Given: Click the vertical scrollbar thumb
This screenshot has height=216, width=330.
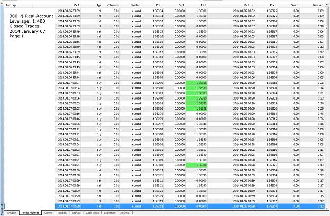Looking at the screenshot, I should (327, 28).
